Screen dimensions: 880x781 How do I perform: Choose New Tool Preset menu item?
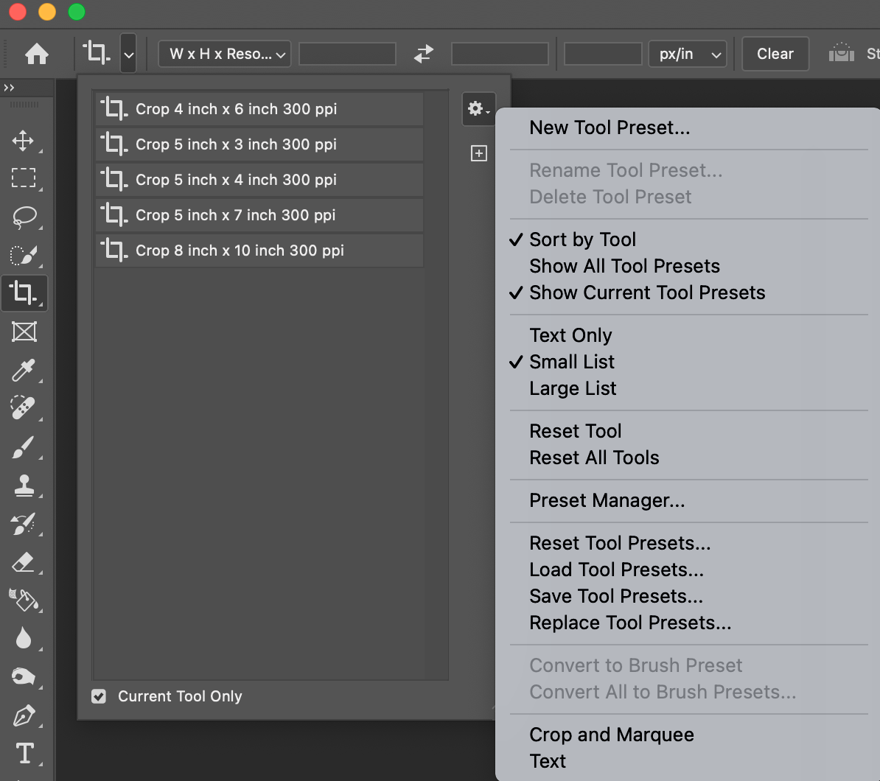point(610,127)
